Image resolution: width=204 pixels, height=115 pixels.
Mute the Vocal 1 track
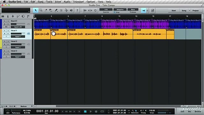[4, 31]
